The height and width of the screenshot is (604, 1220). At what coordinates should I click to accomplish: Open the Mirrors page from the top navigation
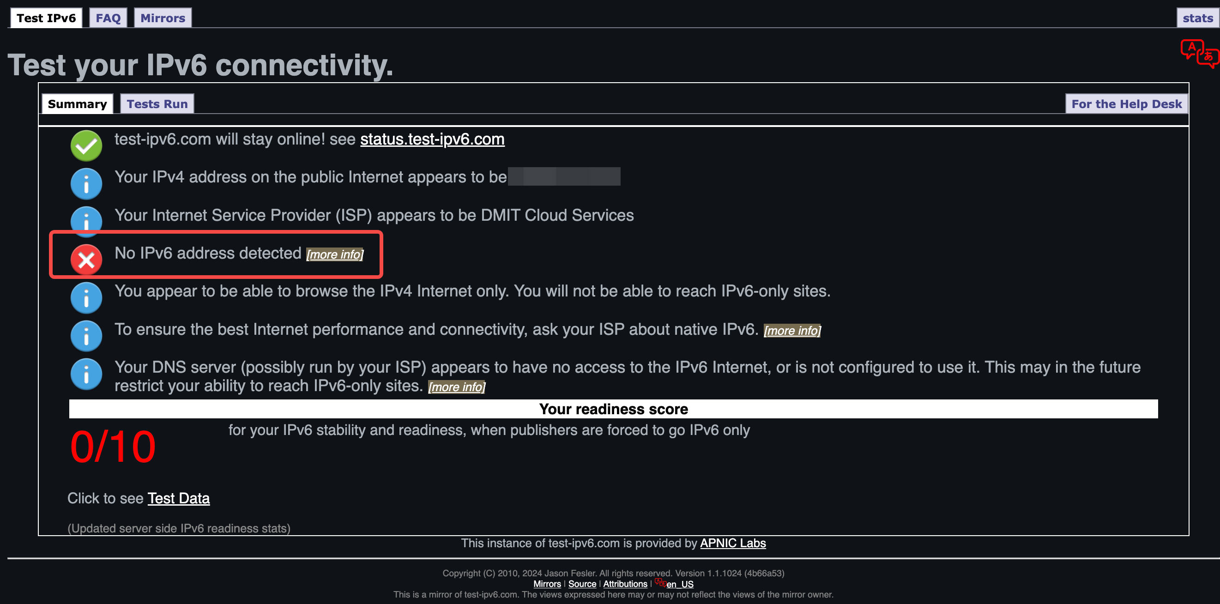tap(163, 18)
